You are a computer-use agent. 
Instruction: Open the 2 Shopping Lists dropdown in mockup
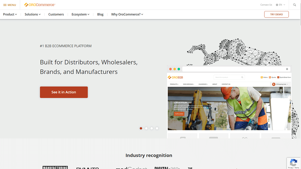[280, 84]
